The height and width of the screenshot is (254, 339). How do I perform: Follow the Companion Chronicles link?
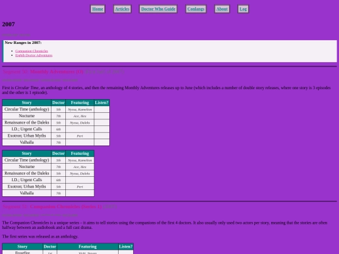[31, 51]
